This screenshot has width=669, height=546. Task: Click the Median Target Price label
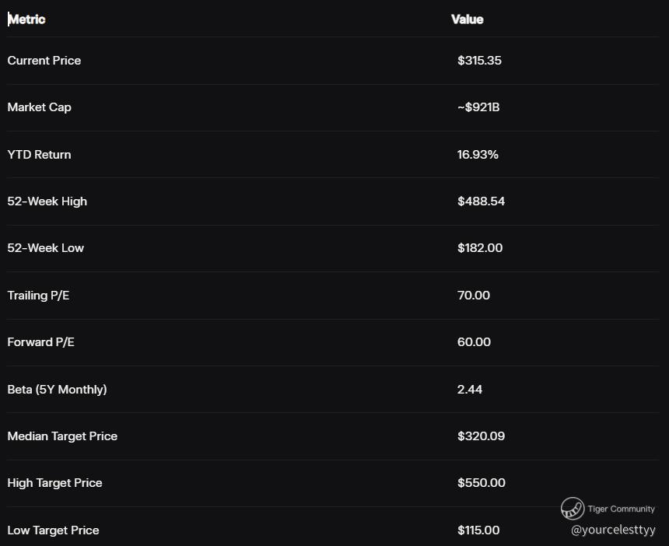[x=62, y=436]
